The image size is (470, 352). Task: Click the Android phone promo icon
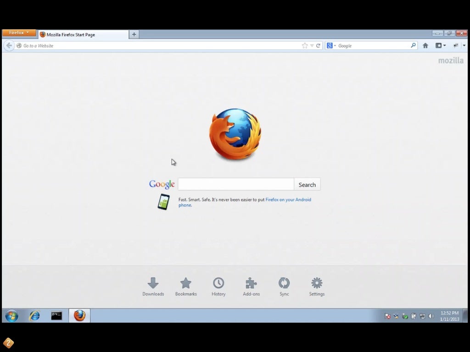[x=164, y=202]
